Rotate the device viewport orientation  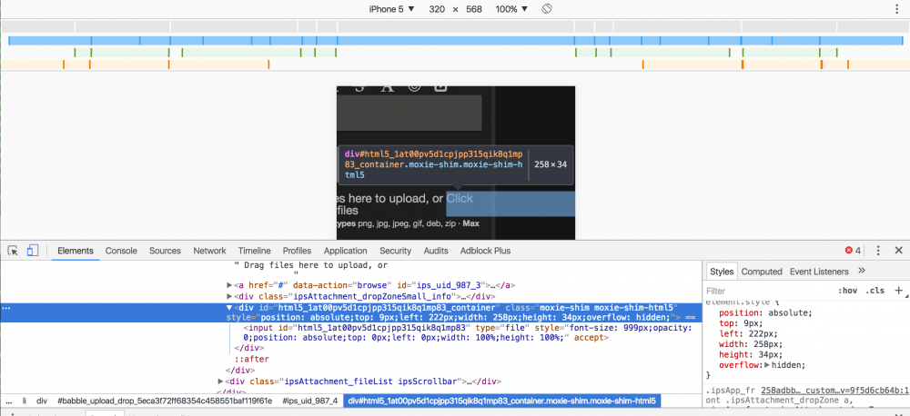point(547,8)
